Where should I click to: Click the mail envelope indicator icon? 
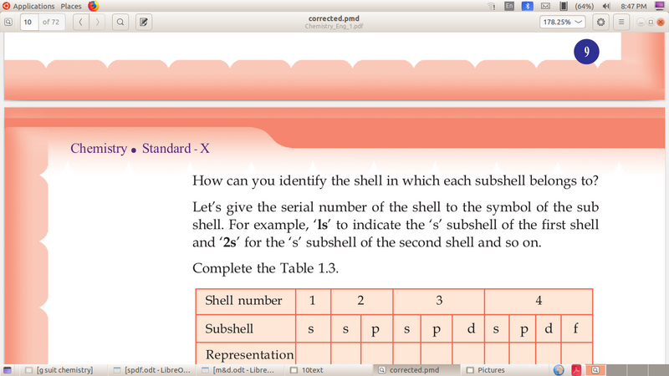544,6
